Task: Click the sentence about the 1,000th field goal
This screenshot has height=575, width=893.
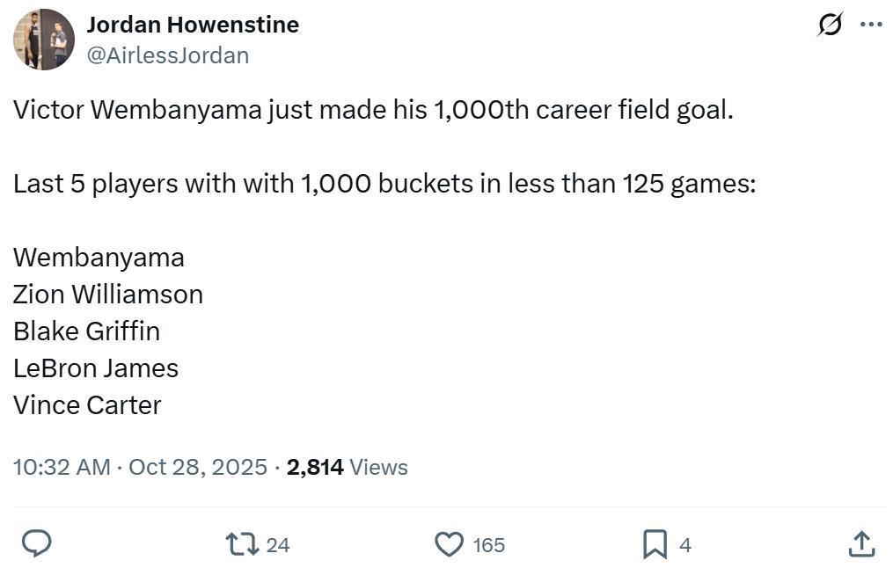Action: (373, 111)
